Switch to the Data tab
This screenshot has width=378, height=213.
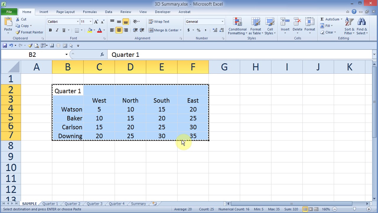108,12
